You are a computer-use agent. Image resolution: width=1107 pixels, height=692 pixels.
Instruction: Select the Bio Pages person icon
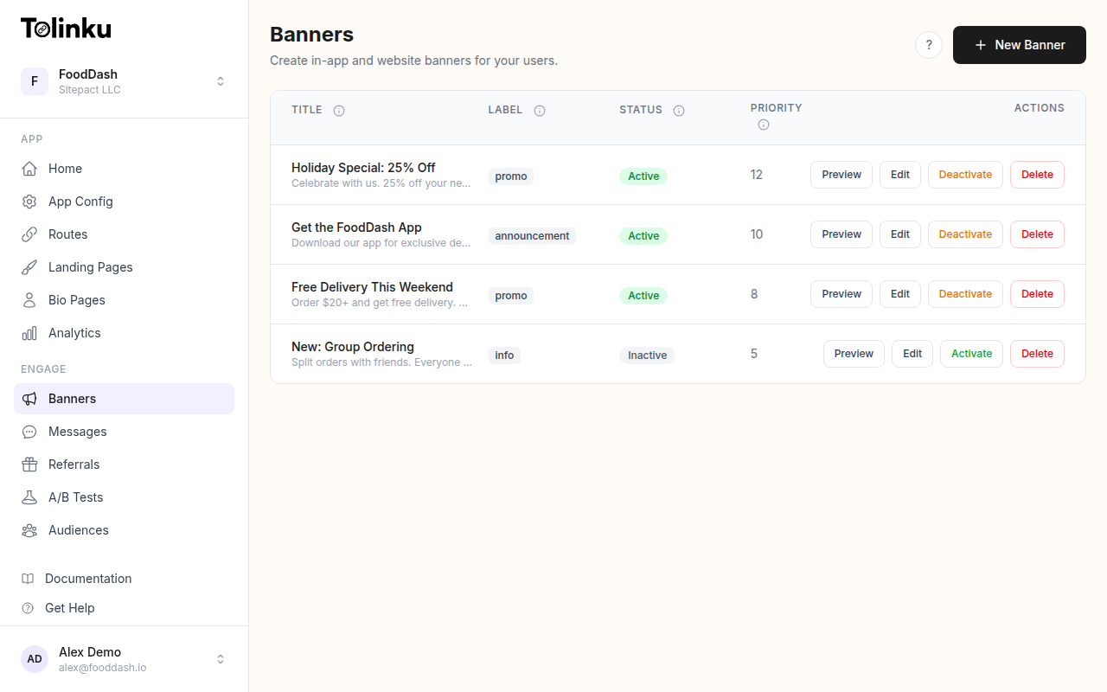tap(29, 299)
